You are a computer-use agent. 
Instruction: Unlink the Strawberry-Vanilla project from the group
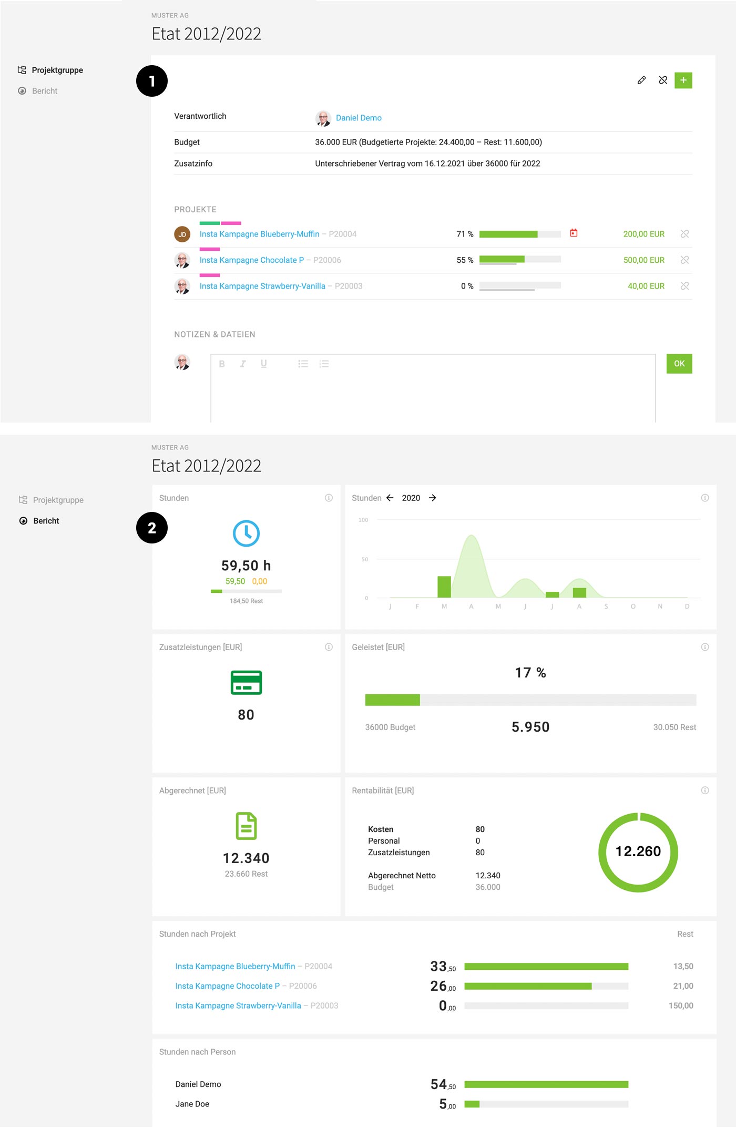[684, 286]
